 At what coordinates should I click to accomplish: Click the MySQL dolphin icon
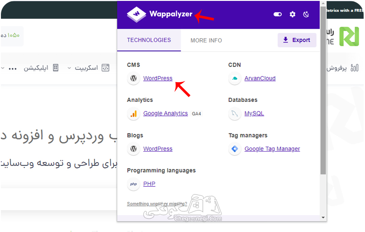pyautogui.click(x=235, y=114)
